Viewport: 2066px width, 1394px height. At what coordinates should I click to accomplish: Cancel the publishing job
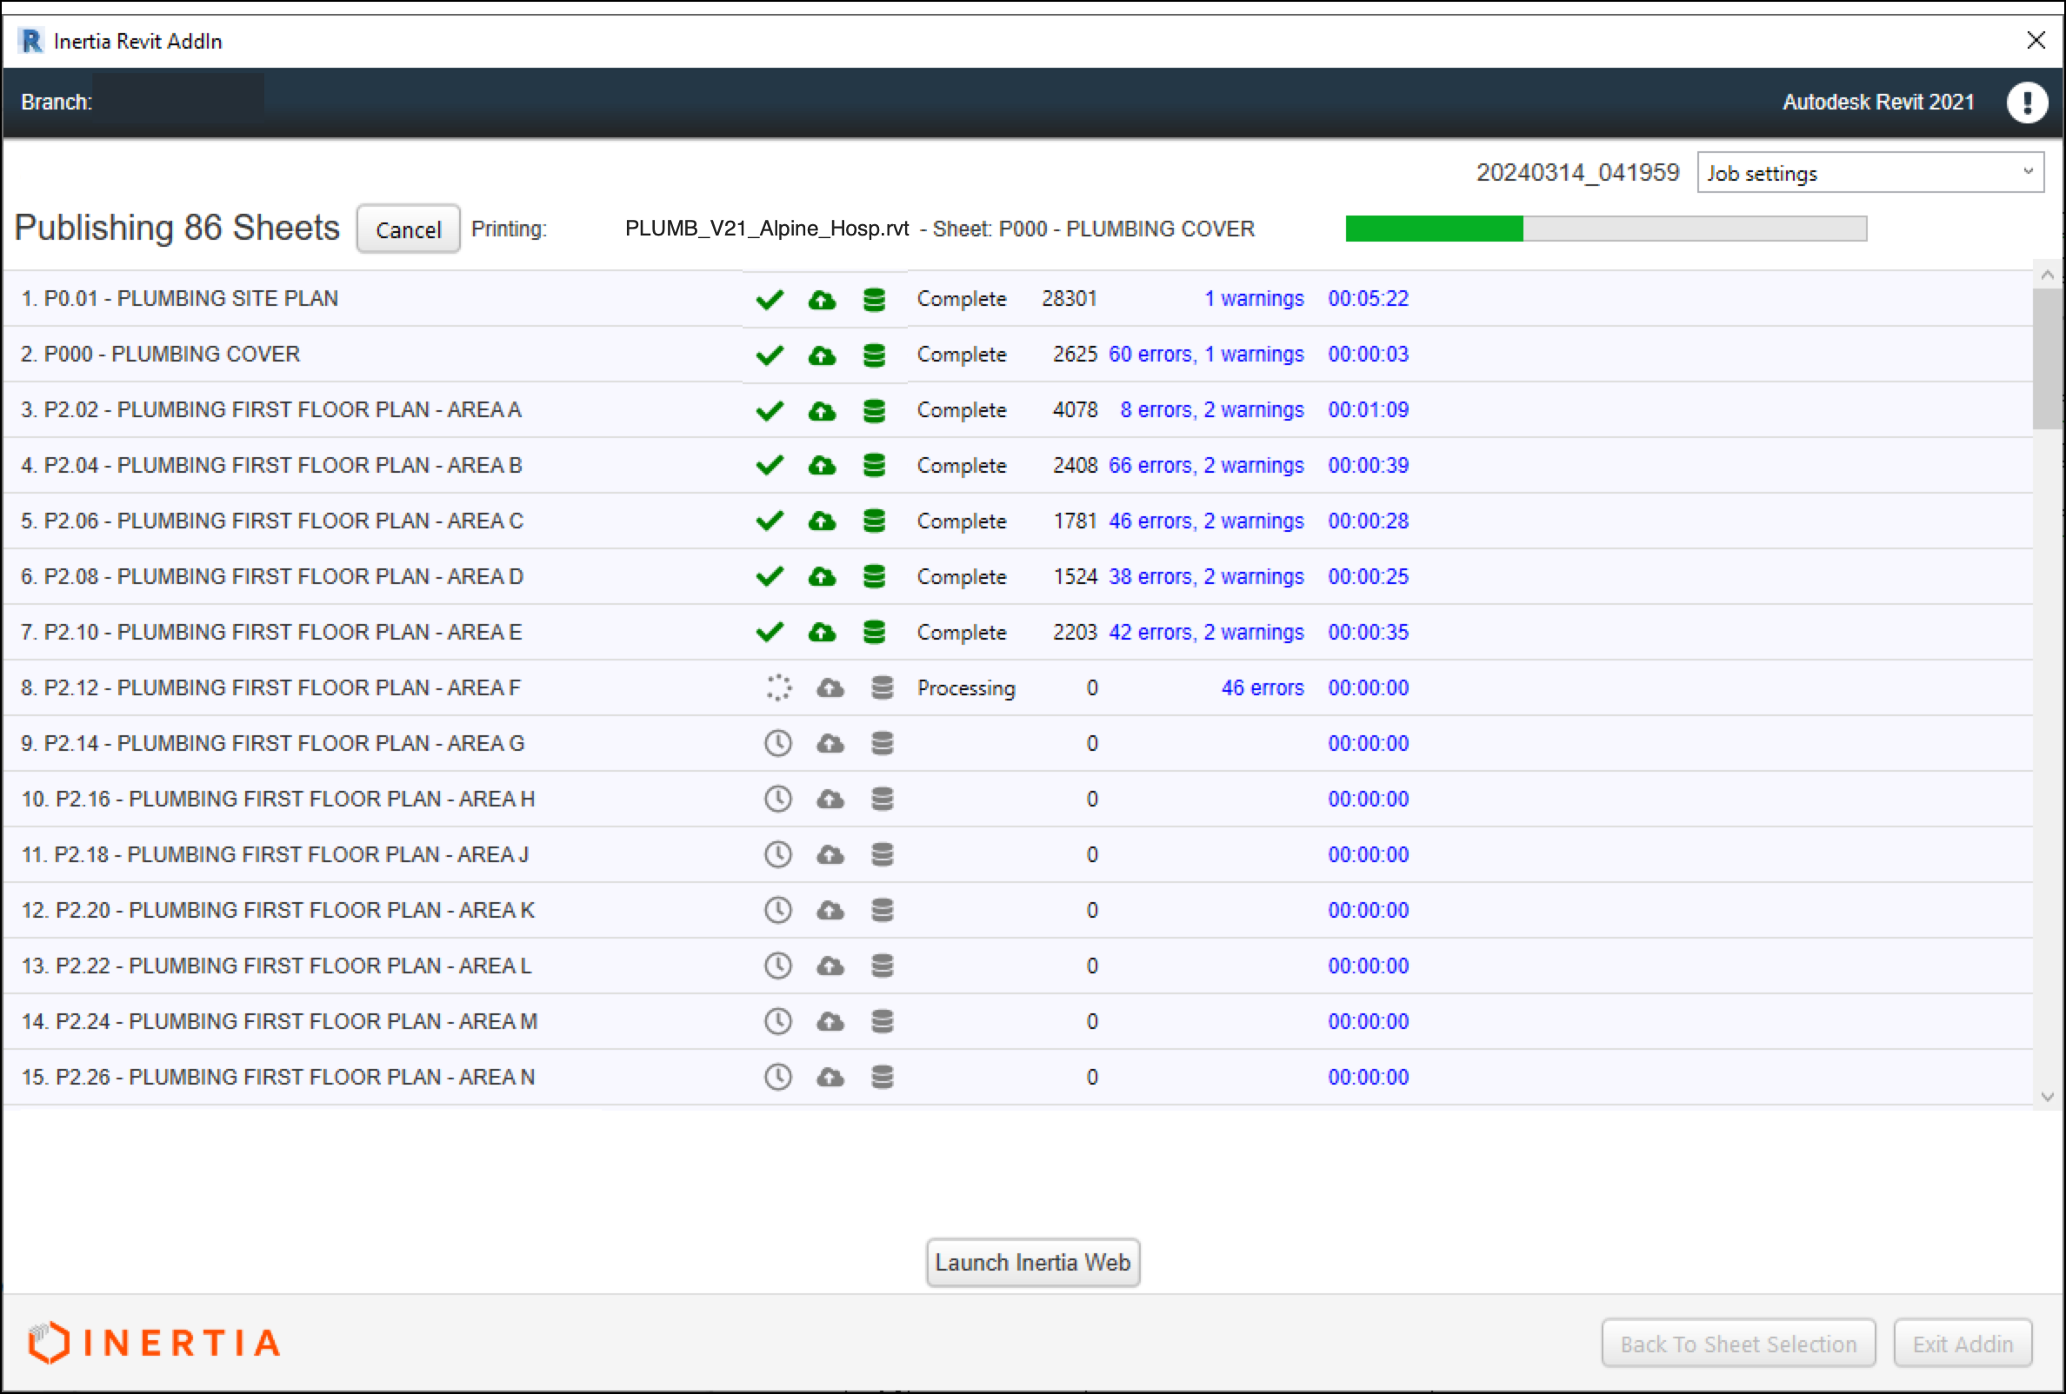(408, 229)
